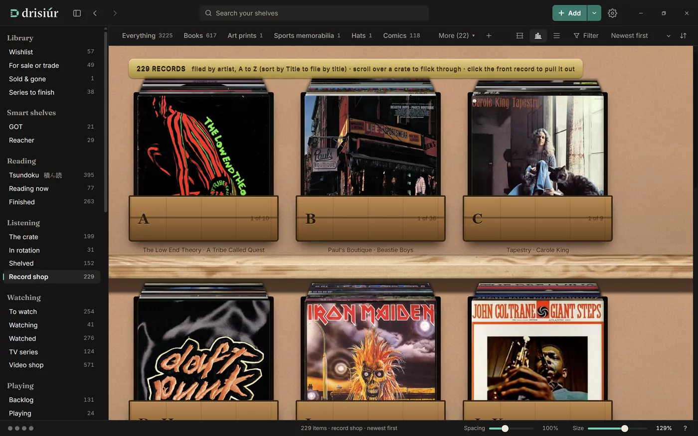Select The crate under Listening

click(51, 237)
